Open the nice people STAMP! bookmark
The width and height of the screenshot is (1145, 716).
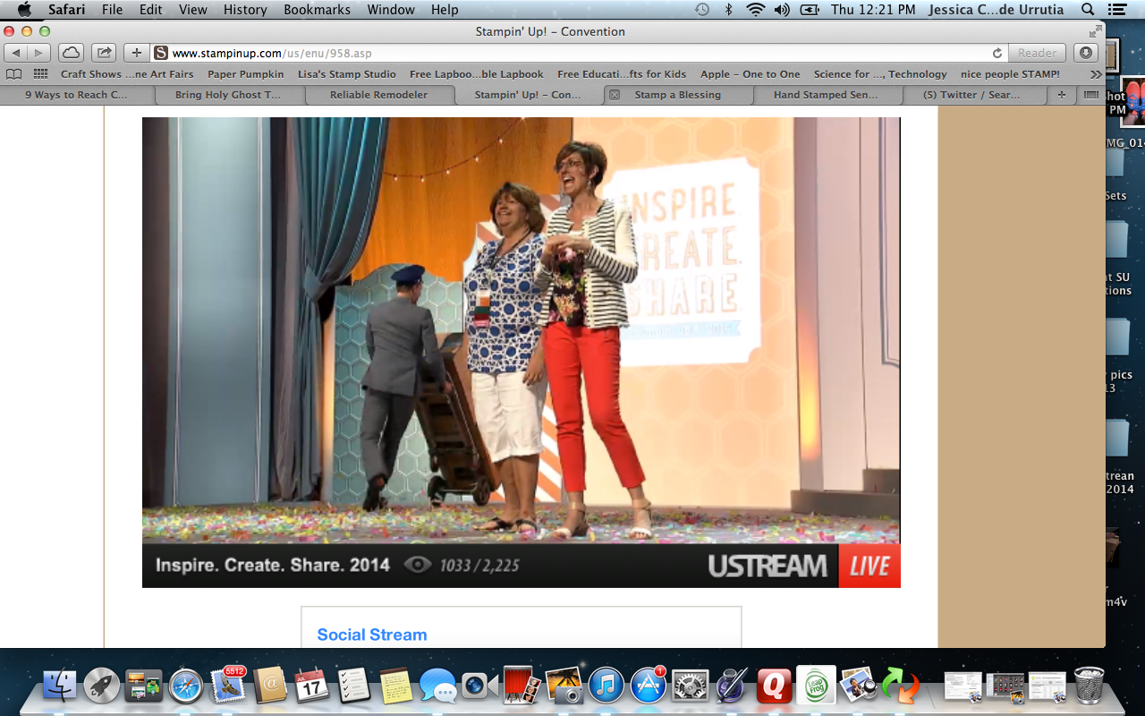(1010, 74)
